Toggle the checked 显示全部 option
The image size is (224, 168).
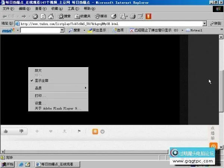(41, 80)
